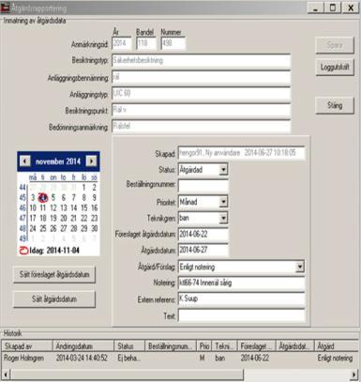This screenshot has width=361, height=382.
Task: Maximize the Åtgärdsrapportering window
Action: tap(333, 8)
